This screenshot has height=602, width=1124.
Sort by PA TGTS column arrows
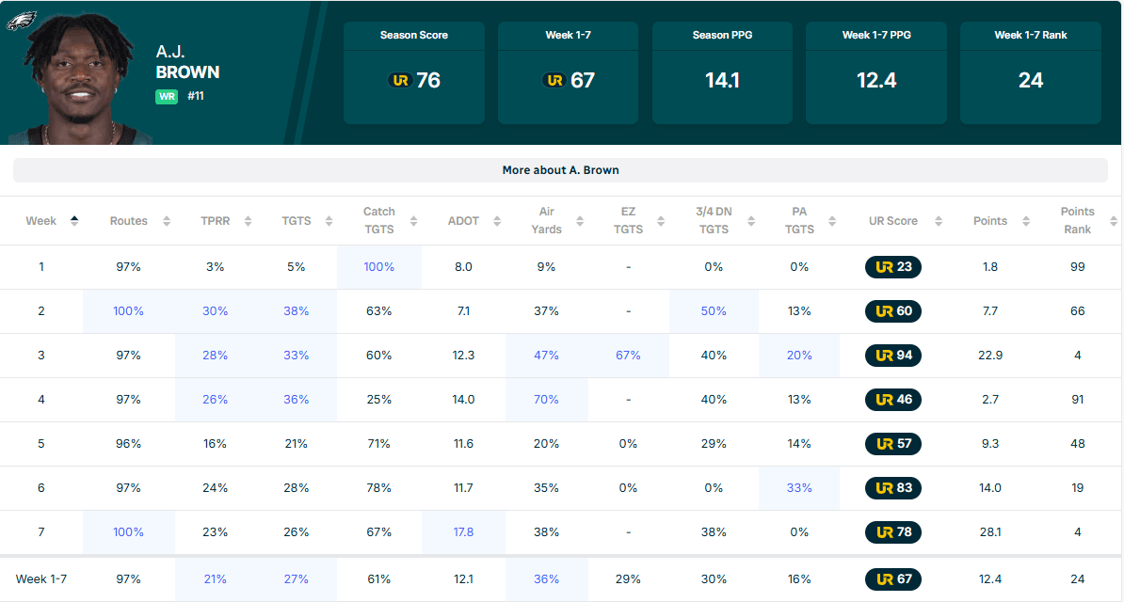click(x=832, y=221)
